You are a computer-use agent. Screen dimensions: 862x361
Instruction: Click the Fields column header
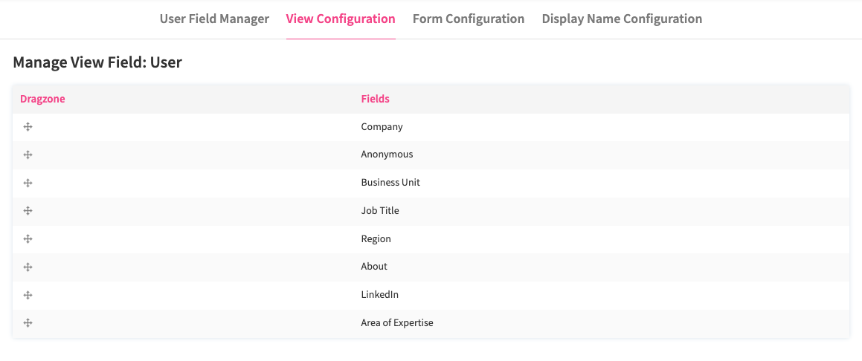pos(375,99)
